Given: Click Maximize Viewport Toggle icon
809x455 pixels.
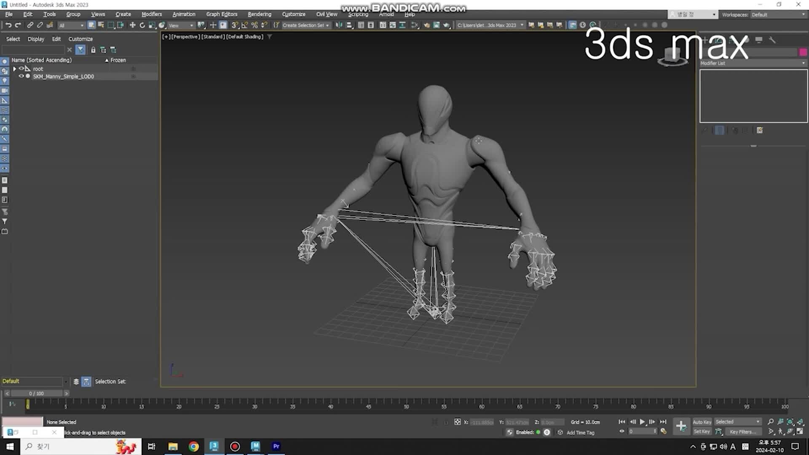Looking at the screenshot, I should (800, 431).
